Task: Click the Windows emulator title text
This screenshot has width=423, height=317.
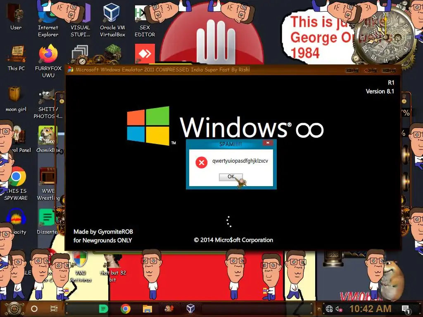Action: click(x=163, y=69)
